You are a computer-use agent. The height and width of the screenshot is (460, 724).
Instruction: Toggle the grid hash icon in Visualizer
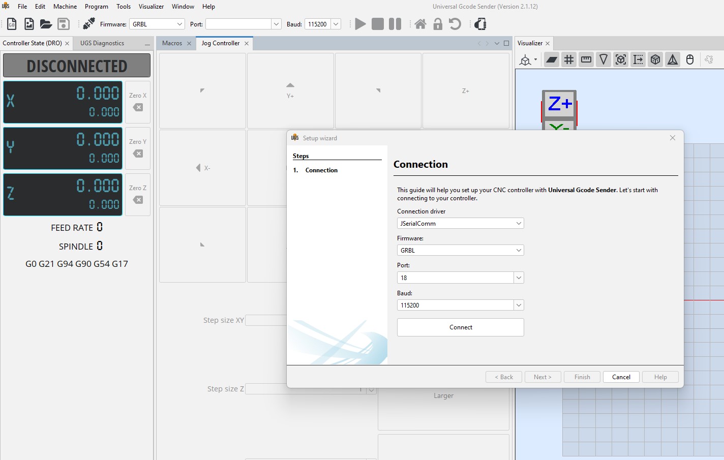(x=569, y=60)
